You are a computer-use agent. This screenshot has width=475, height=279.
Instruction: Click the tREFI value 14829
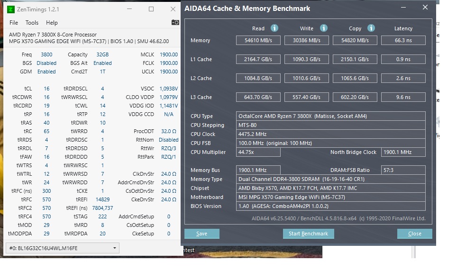pos(102,199)
